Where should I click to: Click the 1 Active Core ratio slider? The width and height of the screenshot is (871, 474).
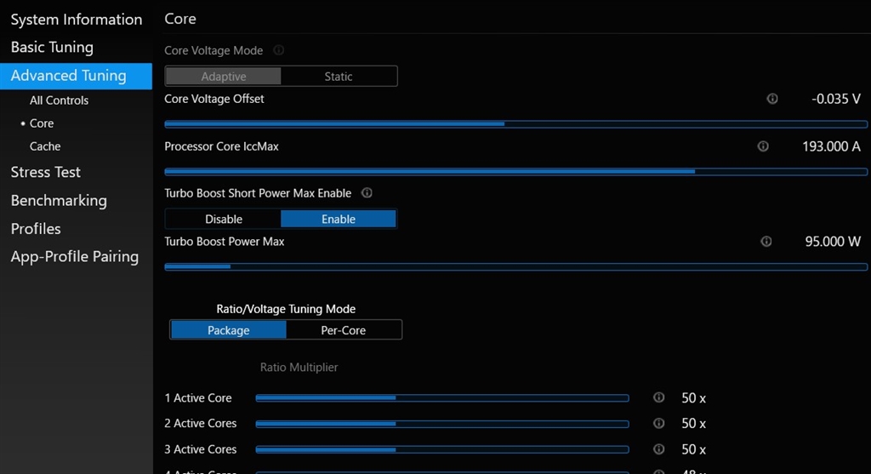click(442, 398)
